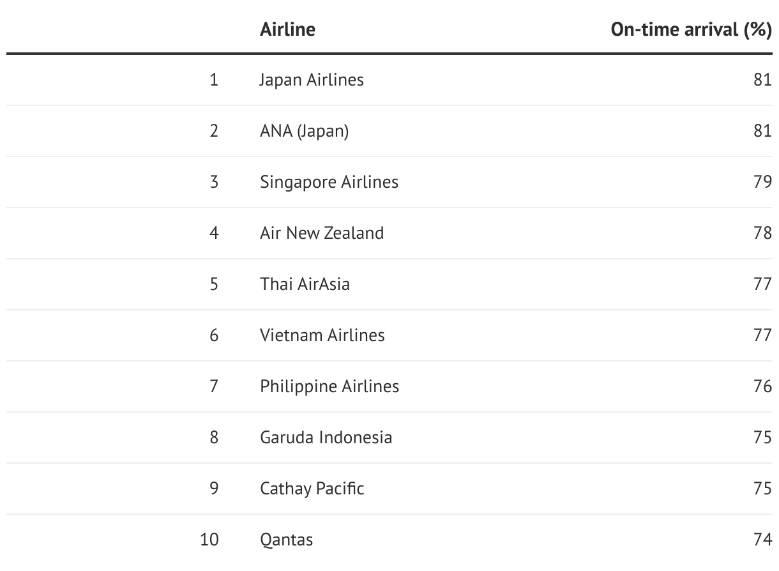Image resolution: width=779 pixels, height=571 pixels.
Task: Select the Qantas cell
Action: (x=286, y=540)
